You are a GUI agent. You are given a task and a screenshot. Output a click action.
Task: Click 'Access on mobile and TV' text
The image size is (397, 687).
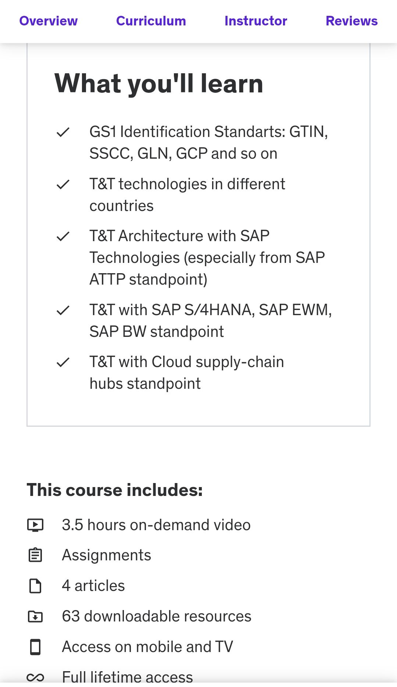pos(147,647)
